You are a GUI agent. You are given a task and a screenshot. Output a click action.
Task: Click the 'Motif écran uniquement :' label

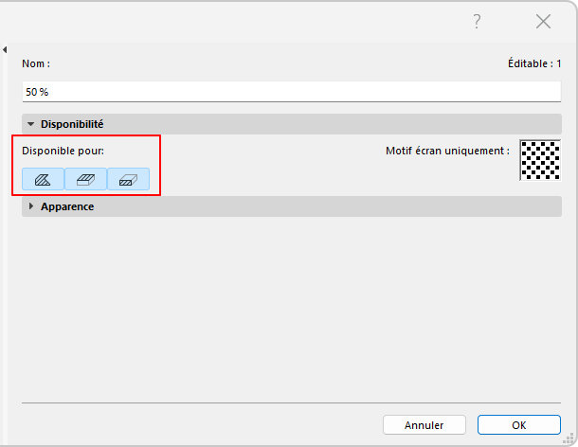point(447,151)
